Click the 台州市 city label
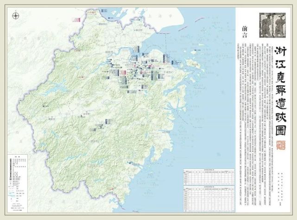Screen dimensions: 297x220 (x=167, y=132)
